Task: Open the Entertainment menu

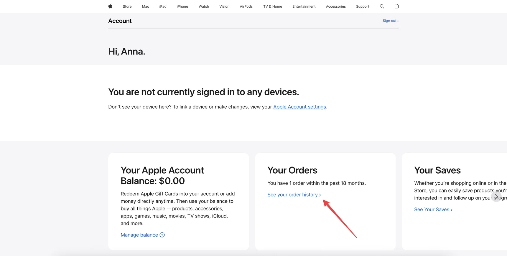Action: [304, 6]
